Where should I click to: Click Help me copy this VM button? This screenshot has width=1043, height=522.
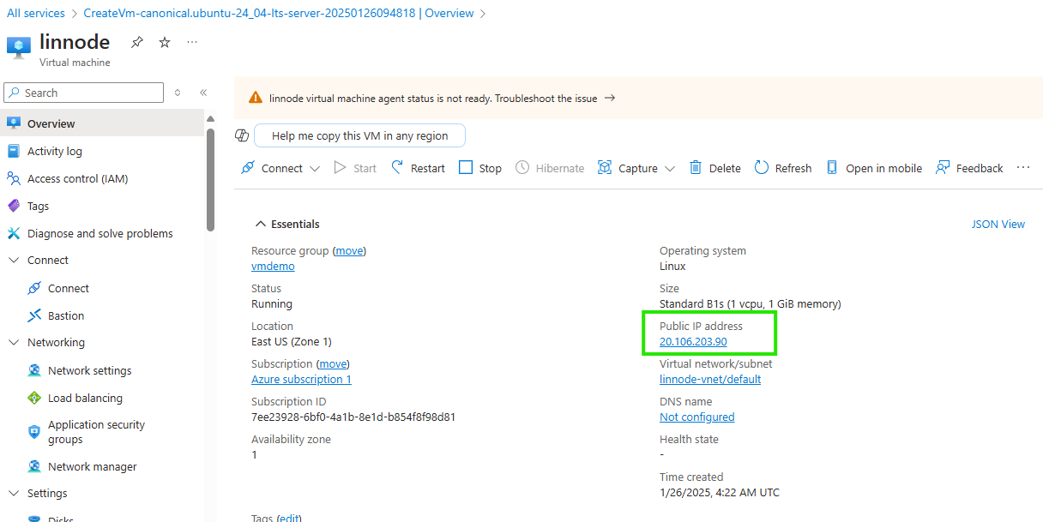pos(359,135)
